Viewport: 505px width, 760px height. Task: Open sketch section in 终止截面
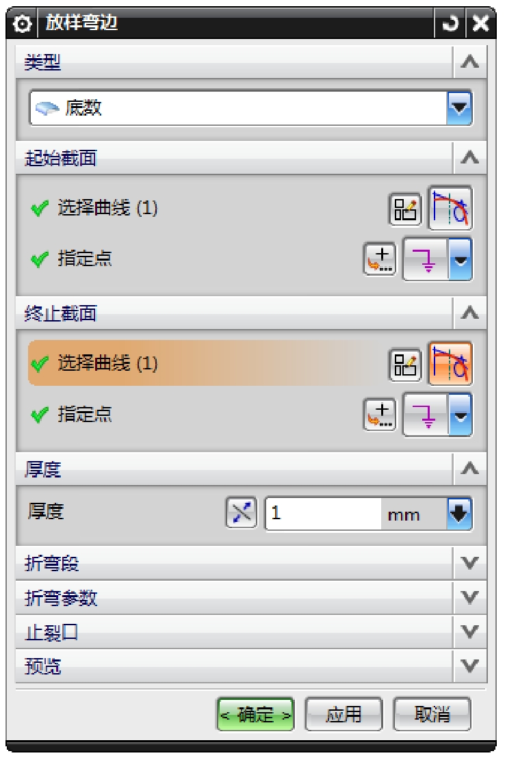(x=405, y=365)
